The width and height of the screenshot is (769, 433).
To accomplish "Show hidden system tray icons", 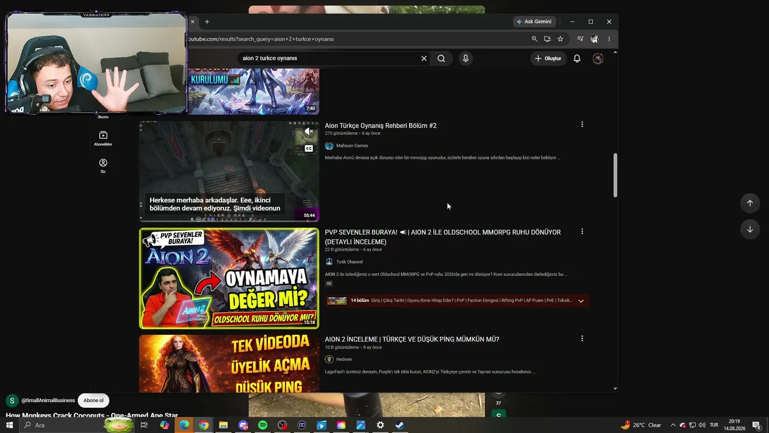I will pos(673,425).
